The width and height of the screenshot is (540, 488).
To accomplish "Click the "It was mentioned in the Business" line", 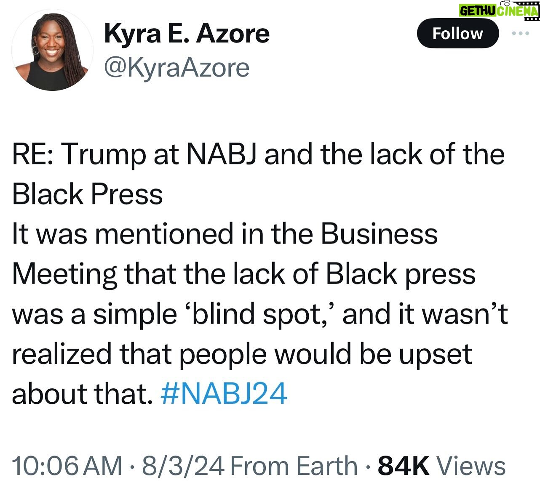I will tap(225, 234).
